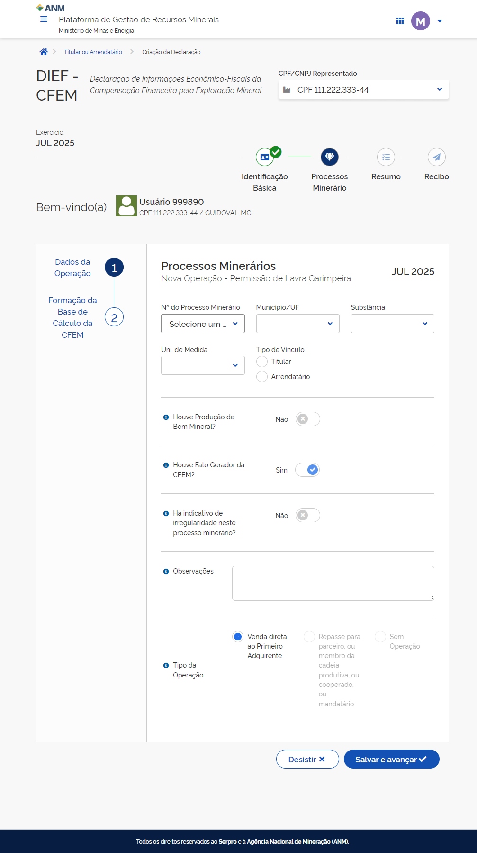
Task: Click info icon beside Observações
Action: pyautogui.click(x=166, y=571)
